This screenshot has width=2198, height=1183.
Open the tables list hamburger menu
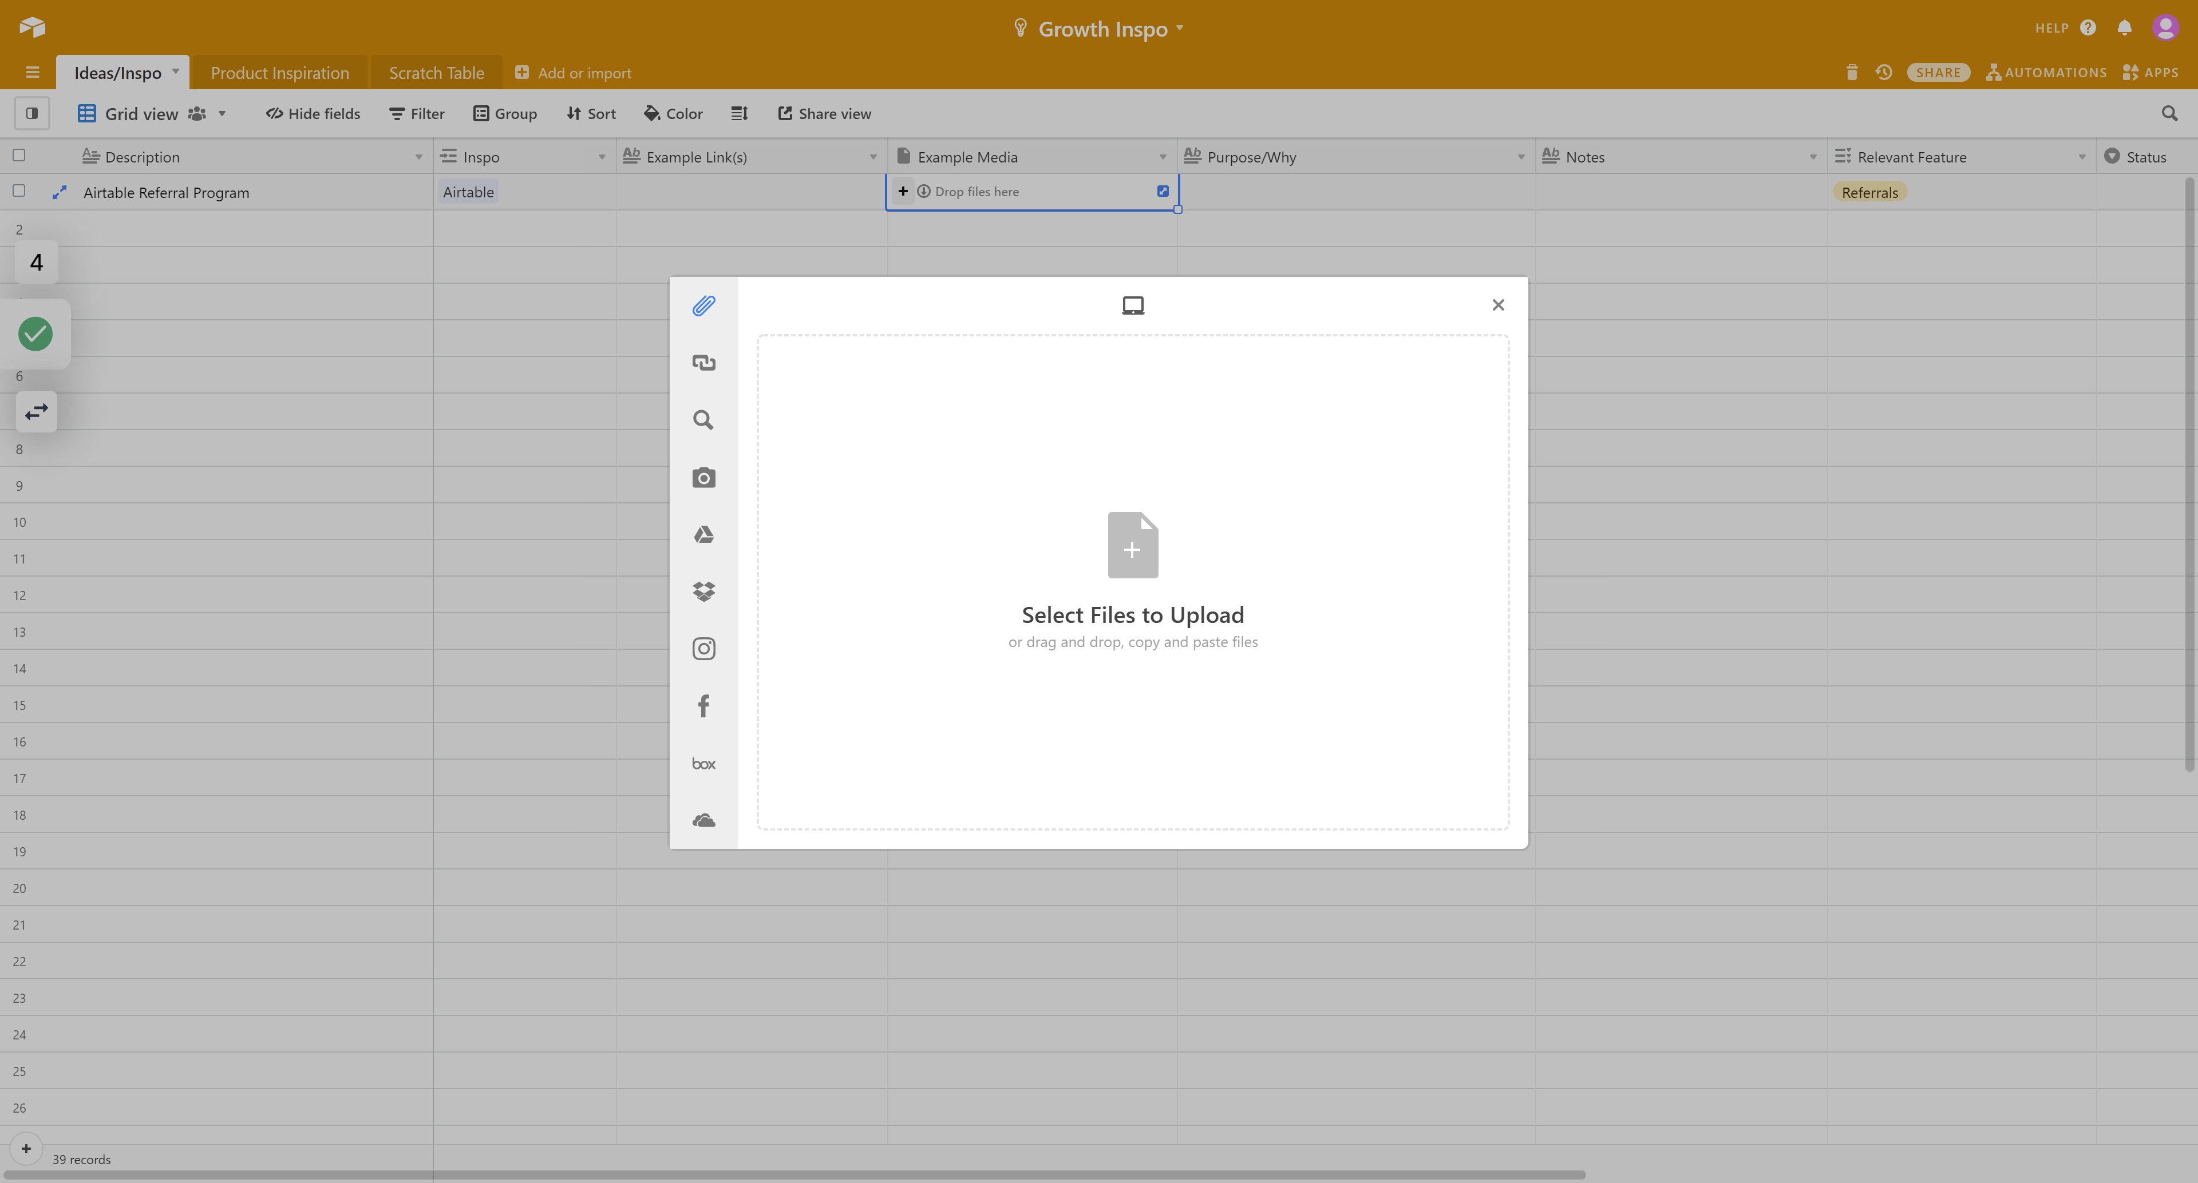point(33,73)
